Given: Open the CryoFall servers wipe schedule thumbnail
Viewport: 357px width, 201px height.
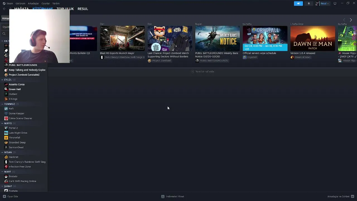Looking at the screenshot, I should tap(265, 39).
